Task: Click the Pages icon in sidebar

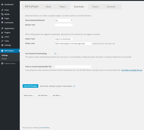Action: click(2, 18)
